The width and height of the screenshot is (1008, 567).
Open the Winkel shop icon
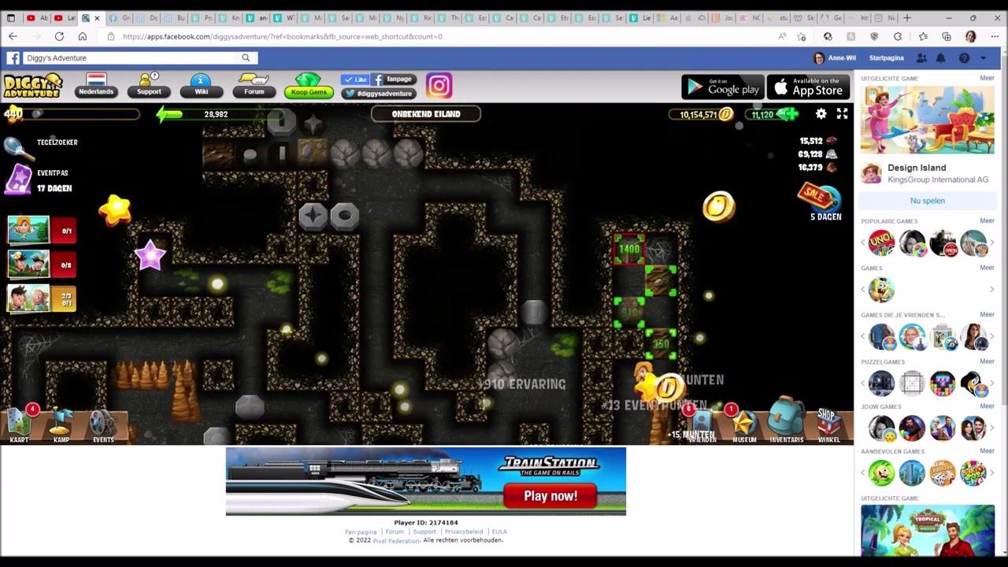click(x=828, y=425)
